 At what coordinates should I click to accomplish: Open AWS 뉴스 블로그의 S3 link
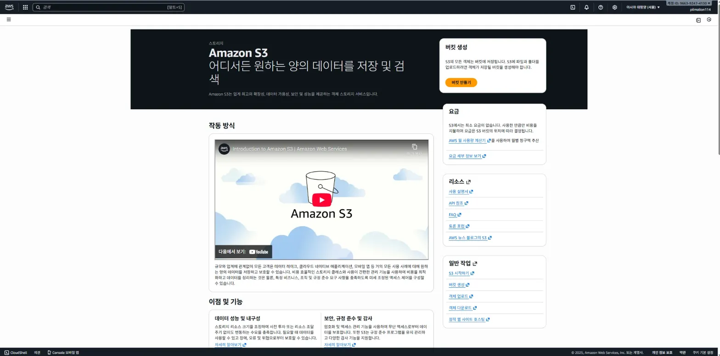point(470,238)
